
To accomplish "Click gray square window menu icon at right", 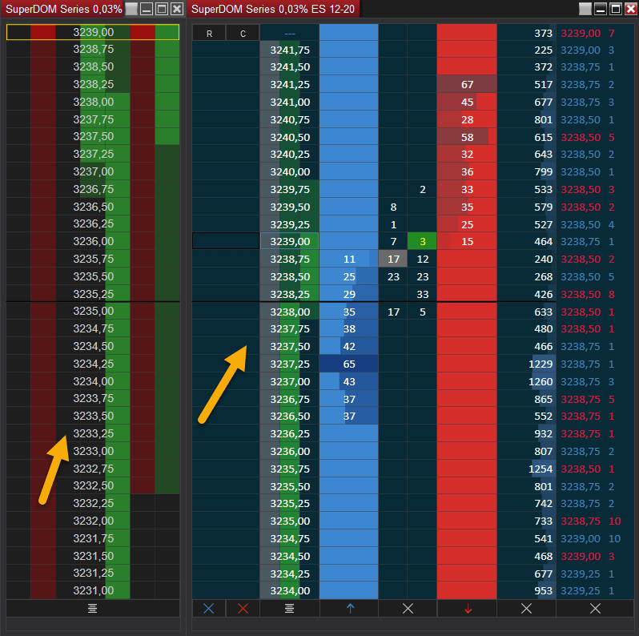I will [585, 9].
